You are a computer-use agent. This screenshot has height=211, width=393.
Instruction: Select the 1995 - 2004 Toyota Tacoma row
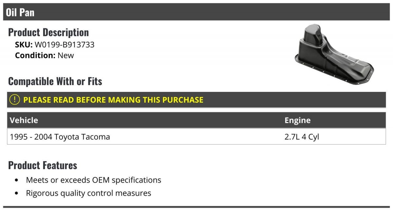pos(196,137)
